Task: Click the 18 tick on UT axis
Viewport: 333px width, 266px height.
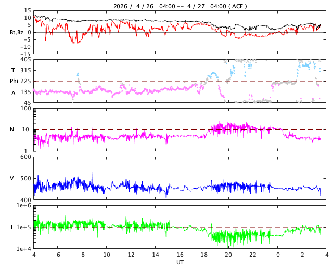Action: pos(204,255)
